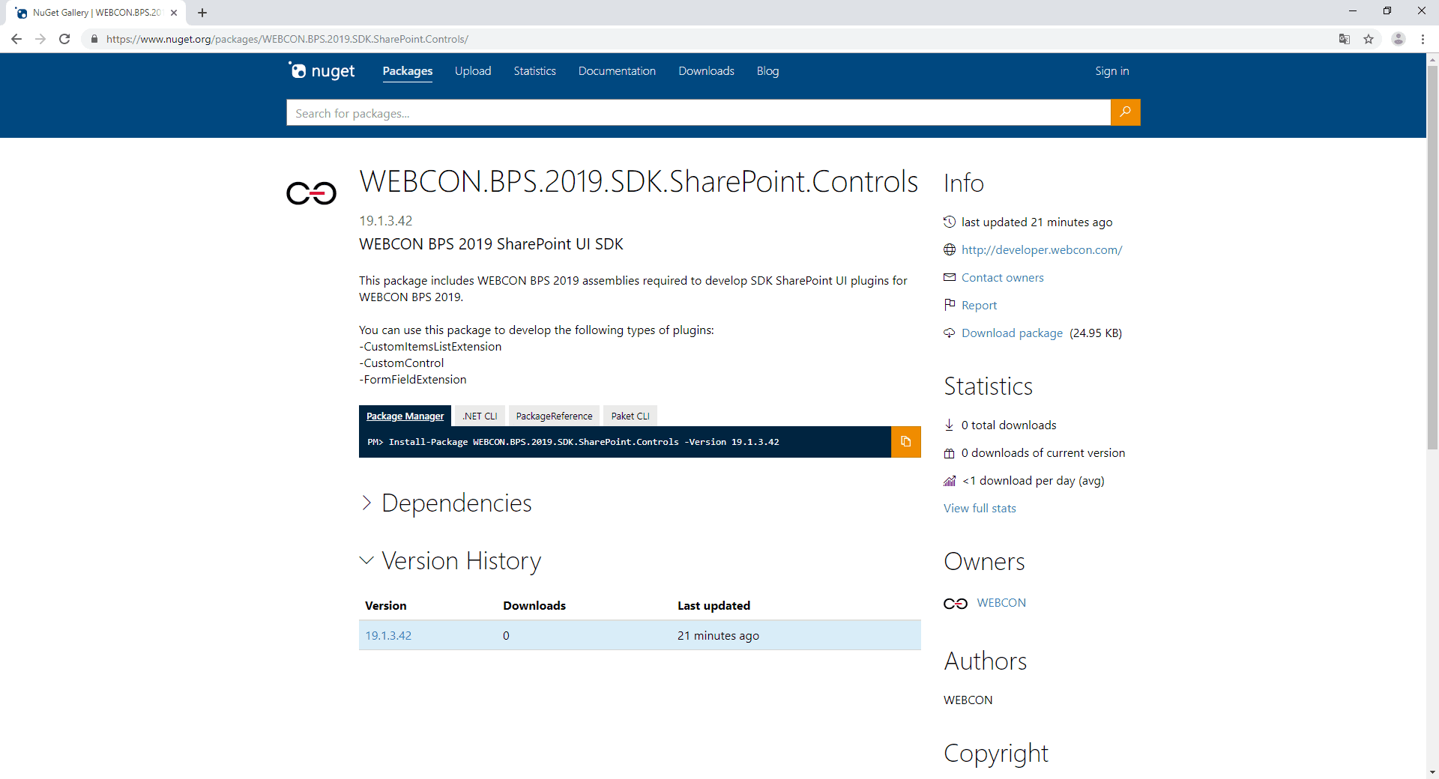Copy the install command with the orange copy icon
This screenshot has height=779, width=1439.
tap(905, 442)
